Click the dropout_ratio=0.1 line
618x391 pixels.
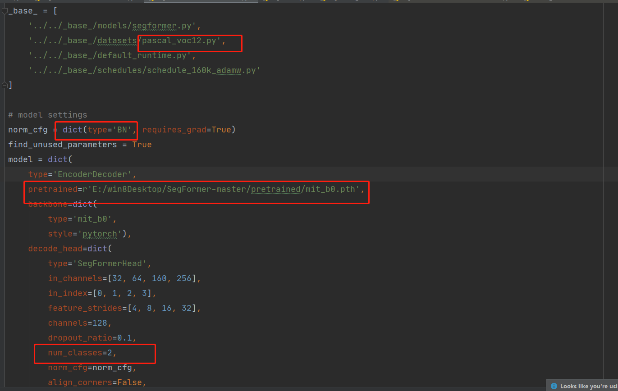(92, 338)
